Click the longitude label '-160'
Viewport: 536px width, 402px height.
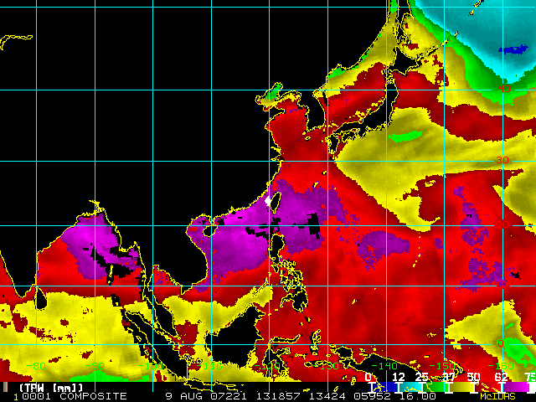tap(501, 366)
